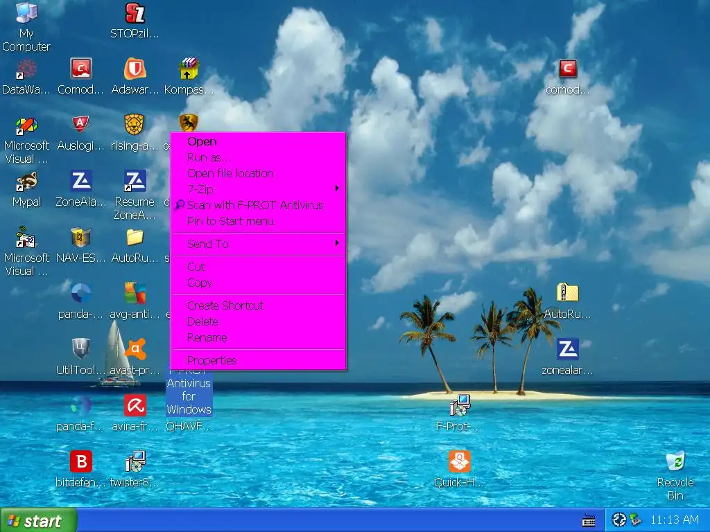Select the twister8... installer icon
The image size is (710, 532).
click(135, 461)
